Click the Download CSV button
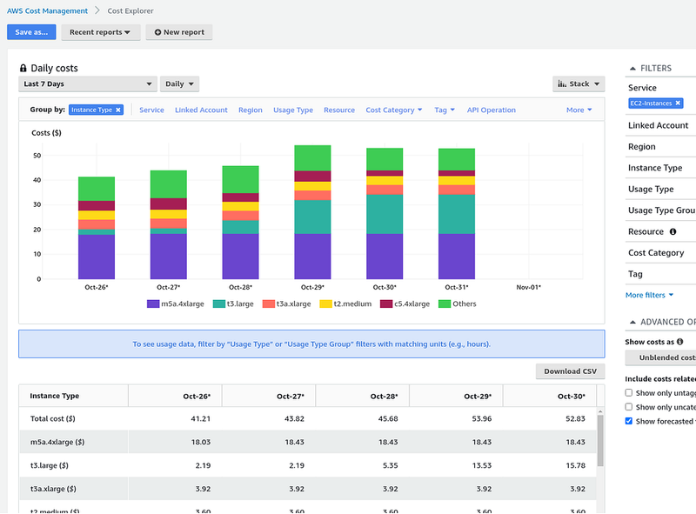Image resolution: width=696 pixels, height=514 pixels. 570,371
